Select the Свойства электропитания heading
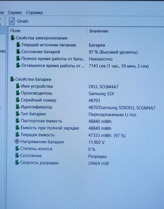This screenshot has width=164, height=209. click(x=41, y=38)
